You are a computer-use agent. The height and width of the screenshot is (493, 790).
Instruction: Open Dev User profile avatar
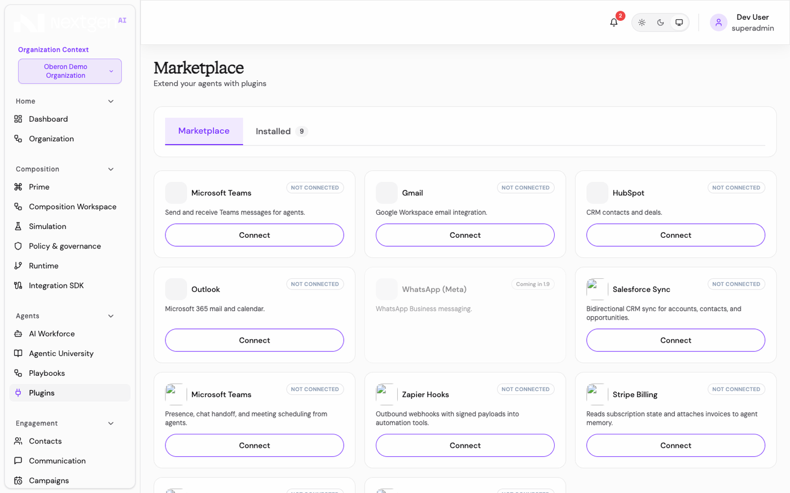(x=718, y=23)
